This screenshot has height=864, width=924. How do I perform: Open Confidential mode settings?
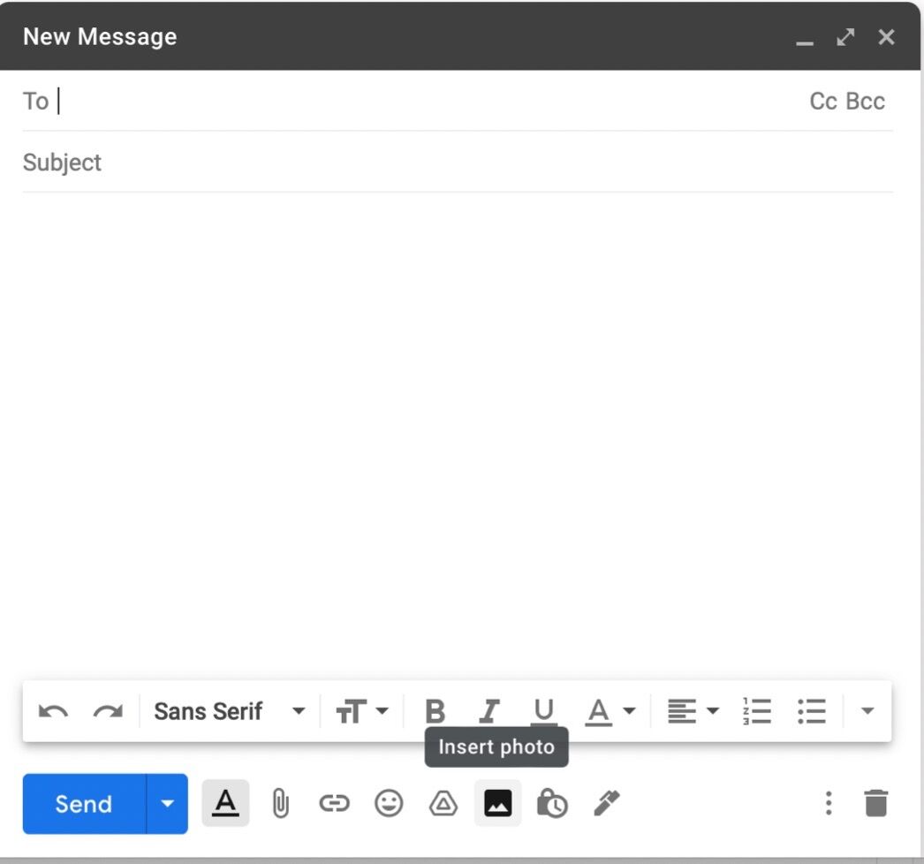[x=553, y=803]
